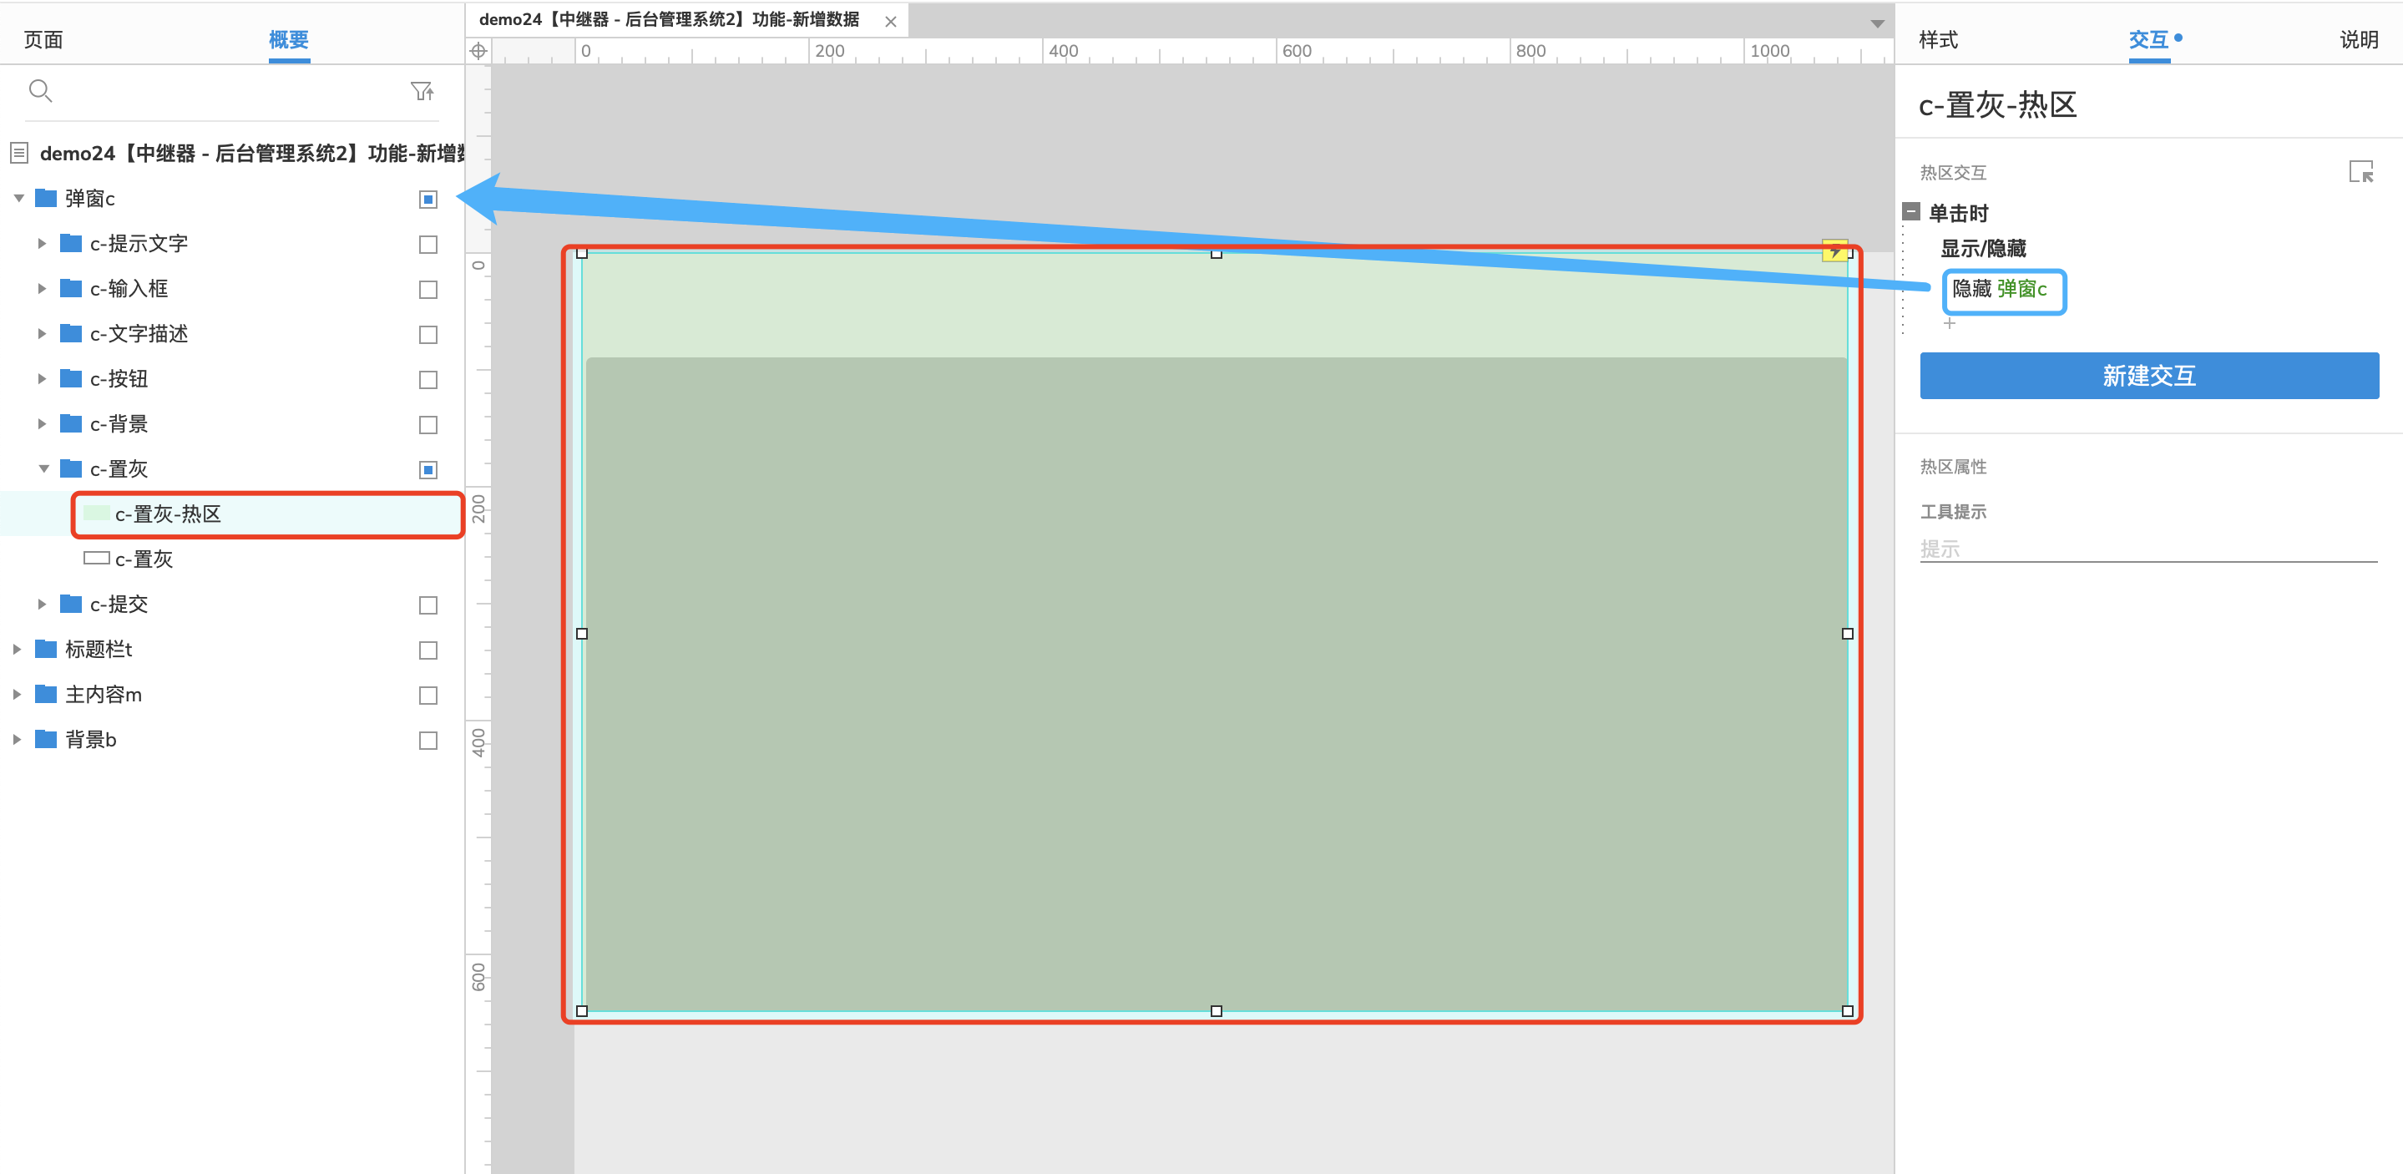Collapse the 弹窗c group
This screenshot has height=1174, width=2403.
click(x=18, y=198)
